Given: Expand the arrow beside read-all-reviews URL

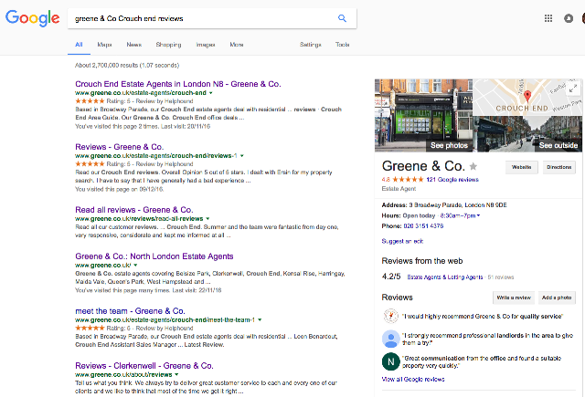Looking at the screenshot, I should point(207,219).
